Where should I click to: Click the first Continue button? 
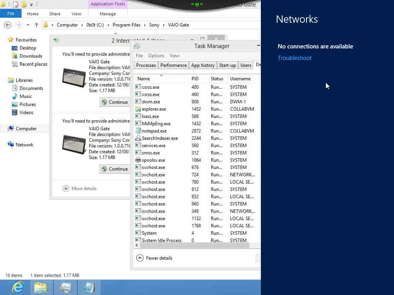pos(115,102)
